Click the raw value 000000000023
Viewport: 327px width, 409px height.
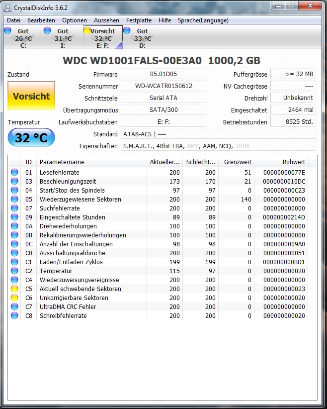pos(284,289)
